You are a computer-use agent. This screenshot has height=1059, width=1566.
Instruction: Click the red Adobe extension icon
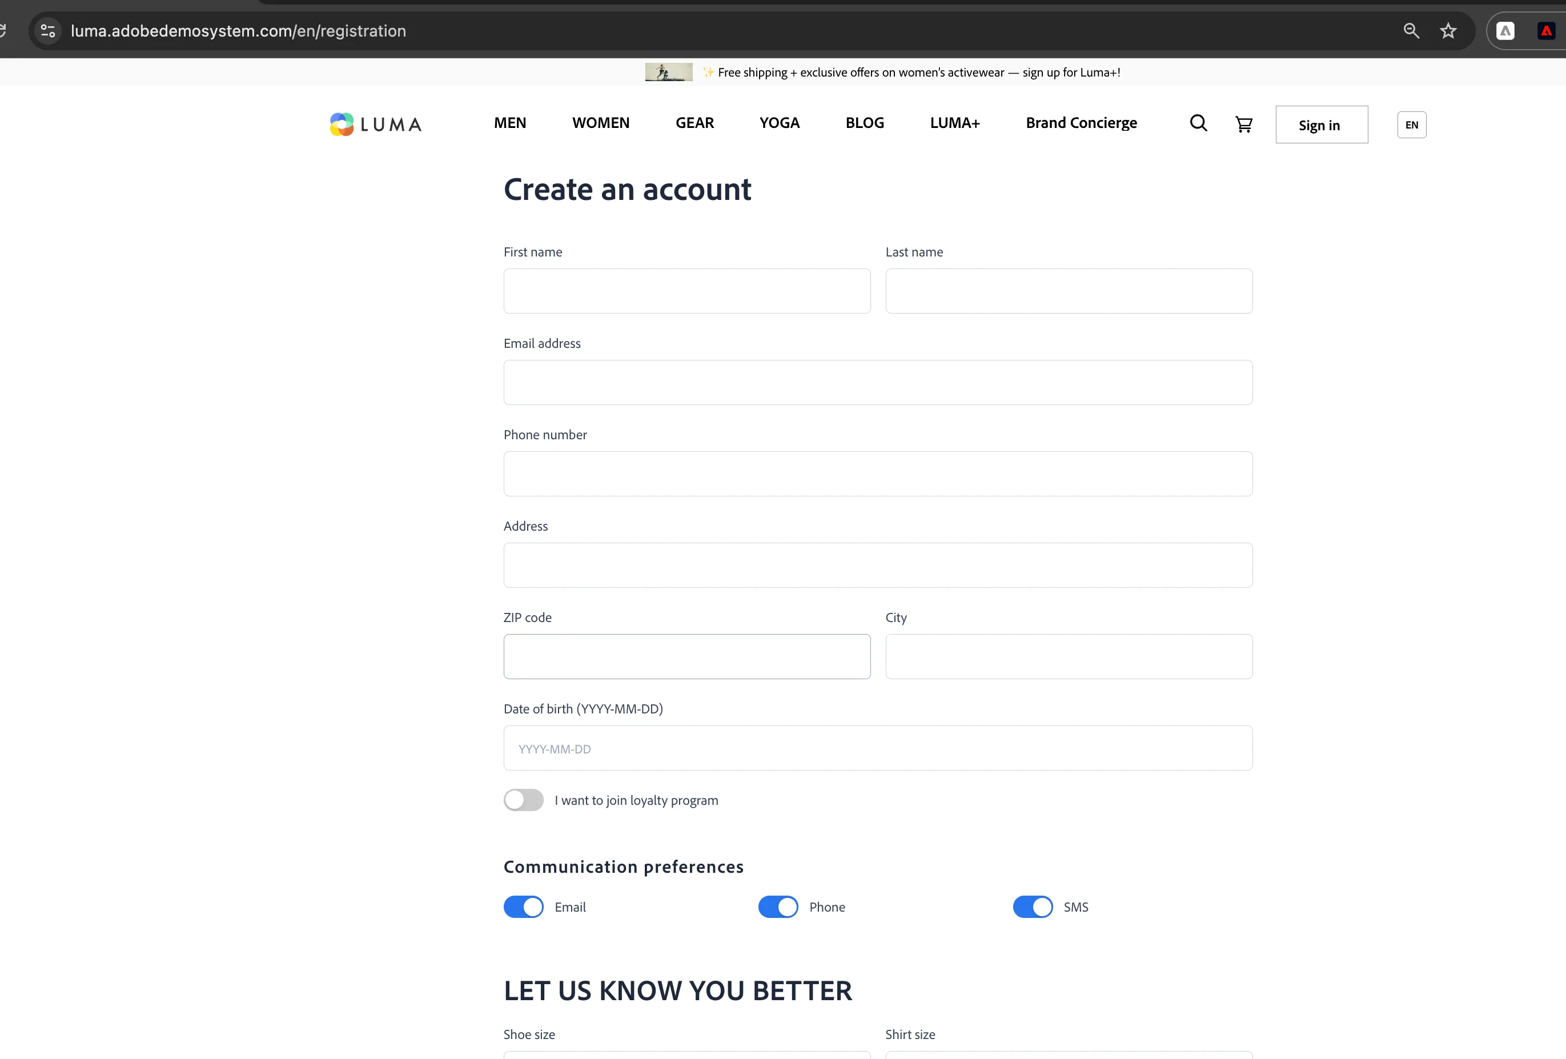(1546, 31)
